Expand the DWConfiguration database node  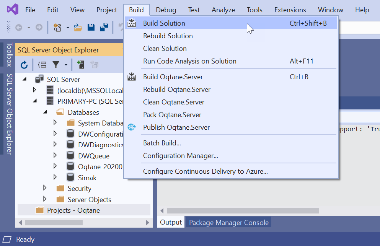[55, 133]
